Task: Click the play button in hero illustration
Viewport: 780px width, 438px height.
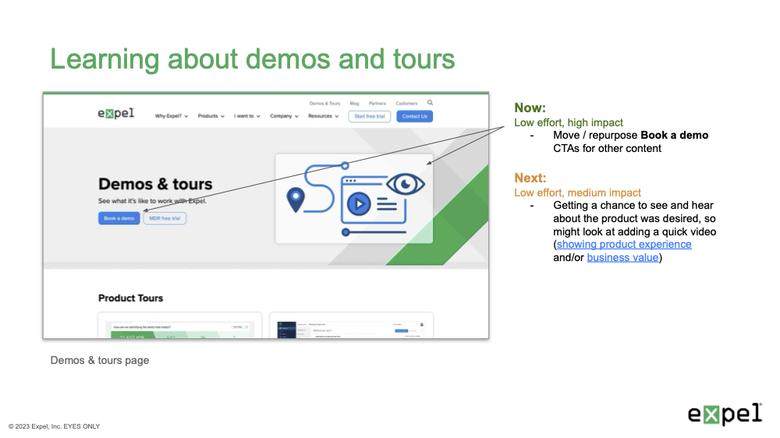Action: [x=359, y=204]
